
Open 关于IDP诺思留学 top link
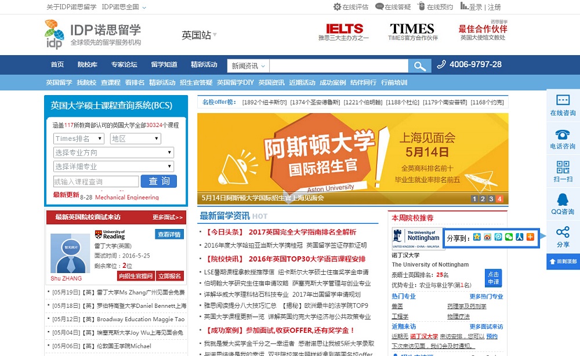(x=71, y=7)
